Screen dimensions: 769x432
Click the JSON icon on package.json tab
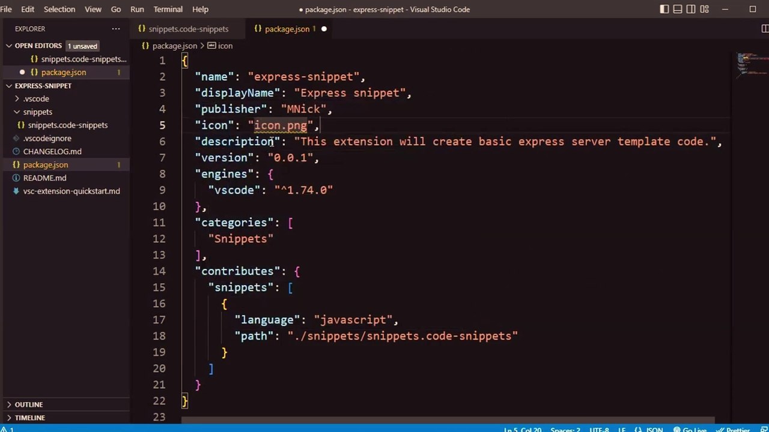pyautogui.click(x=258, y=29)
